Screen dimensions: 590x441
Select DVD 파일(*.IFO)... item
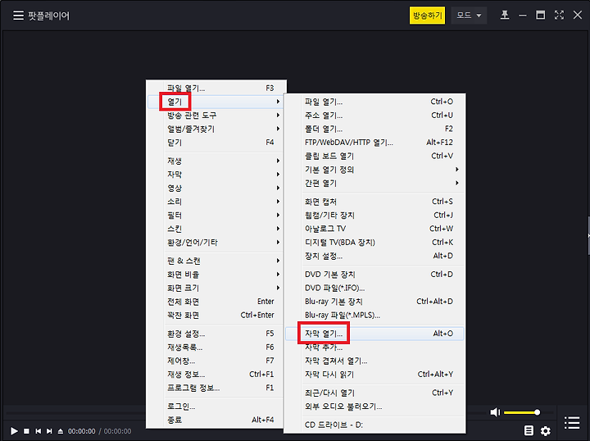(374, 288)
